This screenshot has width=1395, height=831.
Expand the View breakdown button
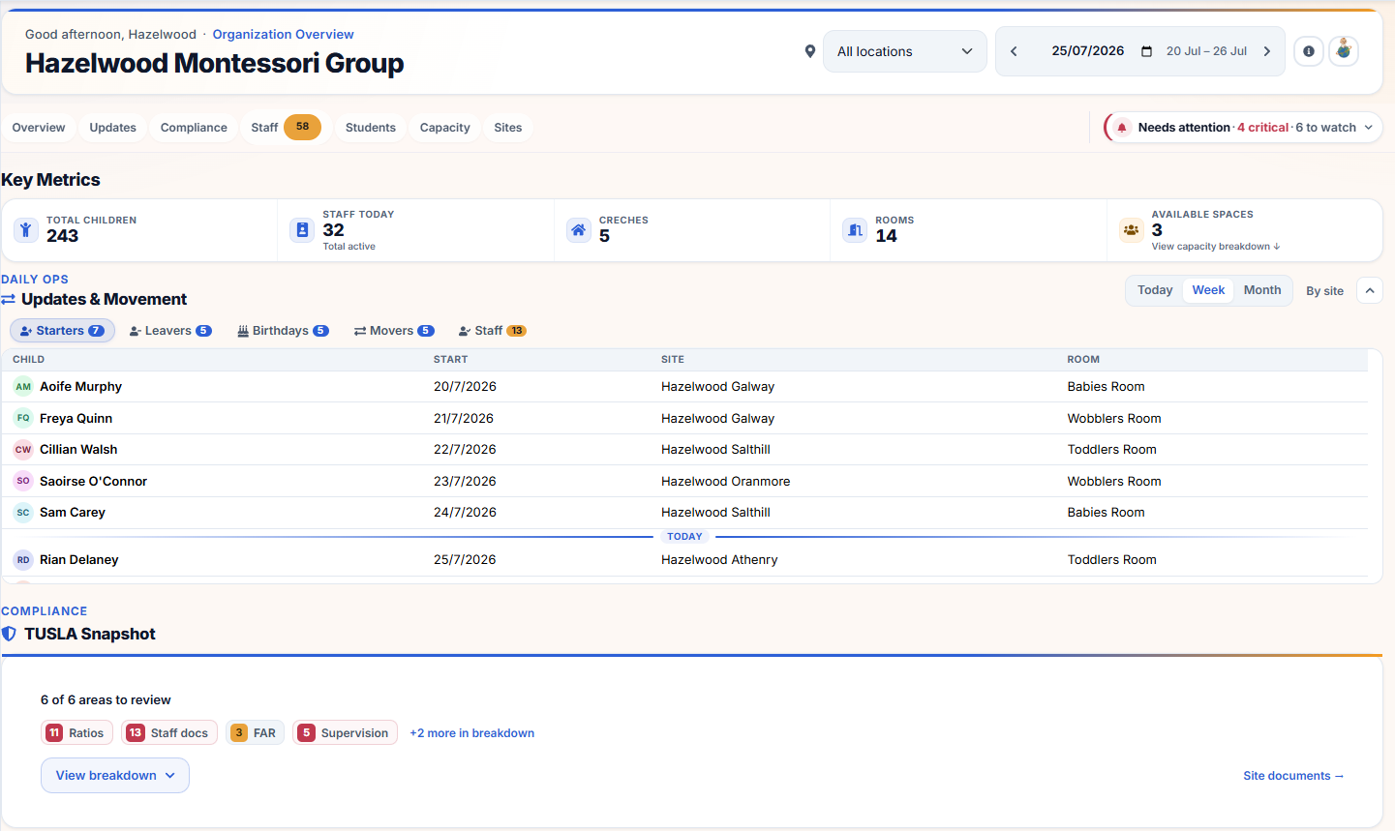pyautogui.click(x=115, y=776)
